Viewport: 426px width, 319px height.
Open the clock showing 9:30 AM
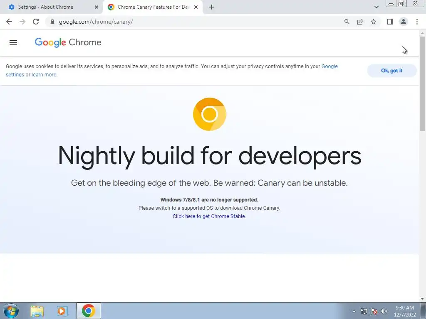(x=405, y=311)
